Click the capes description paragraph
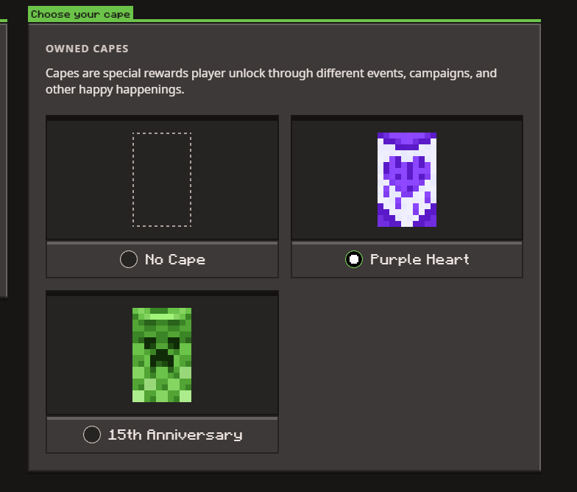577x492 pixels. click(x=271, y=81)
